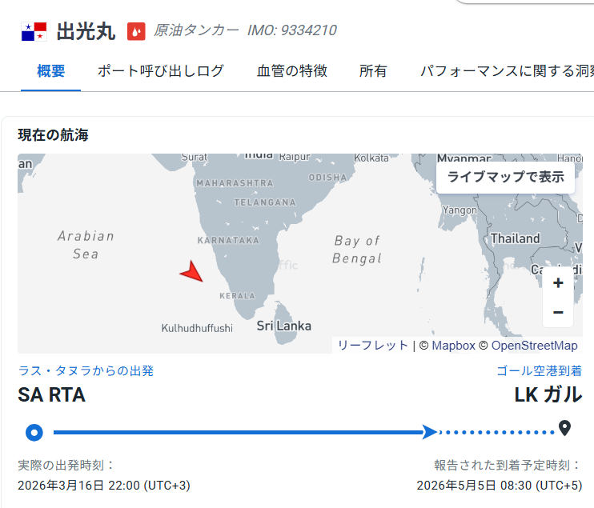Click the 報告された到着予定時刻 label
This screenshot has width=594, height=508.
coord(508,465)
